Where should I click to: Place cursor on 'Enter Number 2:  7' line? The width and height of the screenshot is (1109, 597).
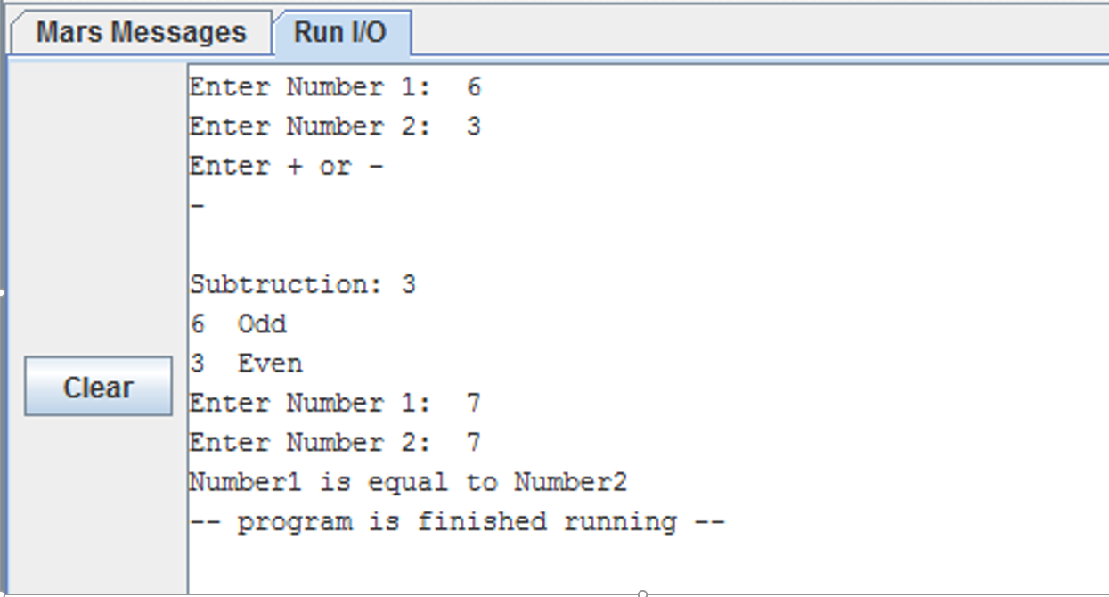pyautogui.click(x=334, y=443)
